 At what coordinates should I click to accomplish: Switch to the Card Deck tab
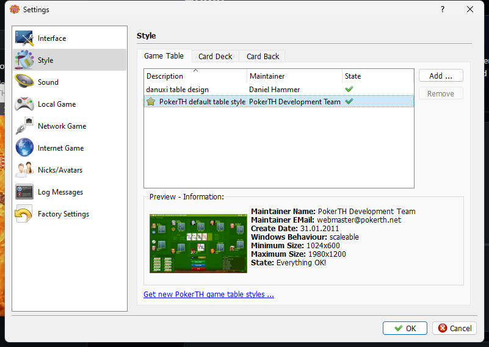(x=215, y=56)
